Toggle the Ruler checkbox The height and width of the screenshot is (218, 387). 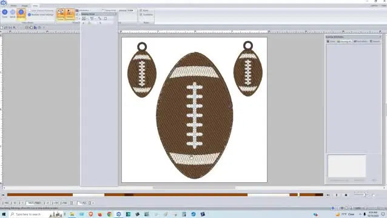point(144,10)
